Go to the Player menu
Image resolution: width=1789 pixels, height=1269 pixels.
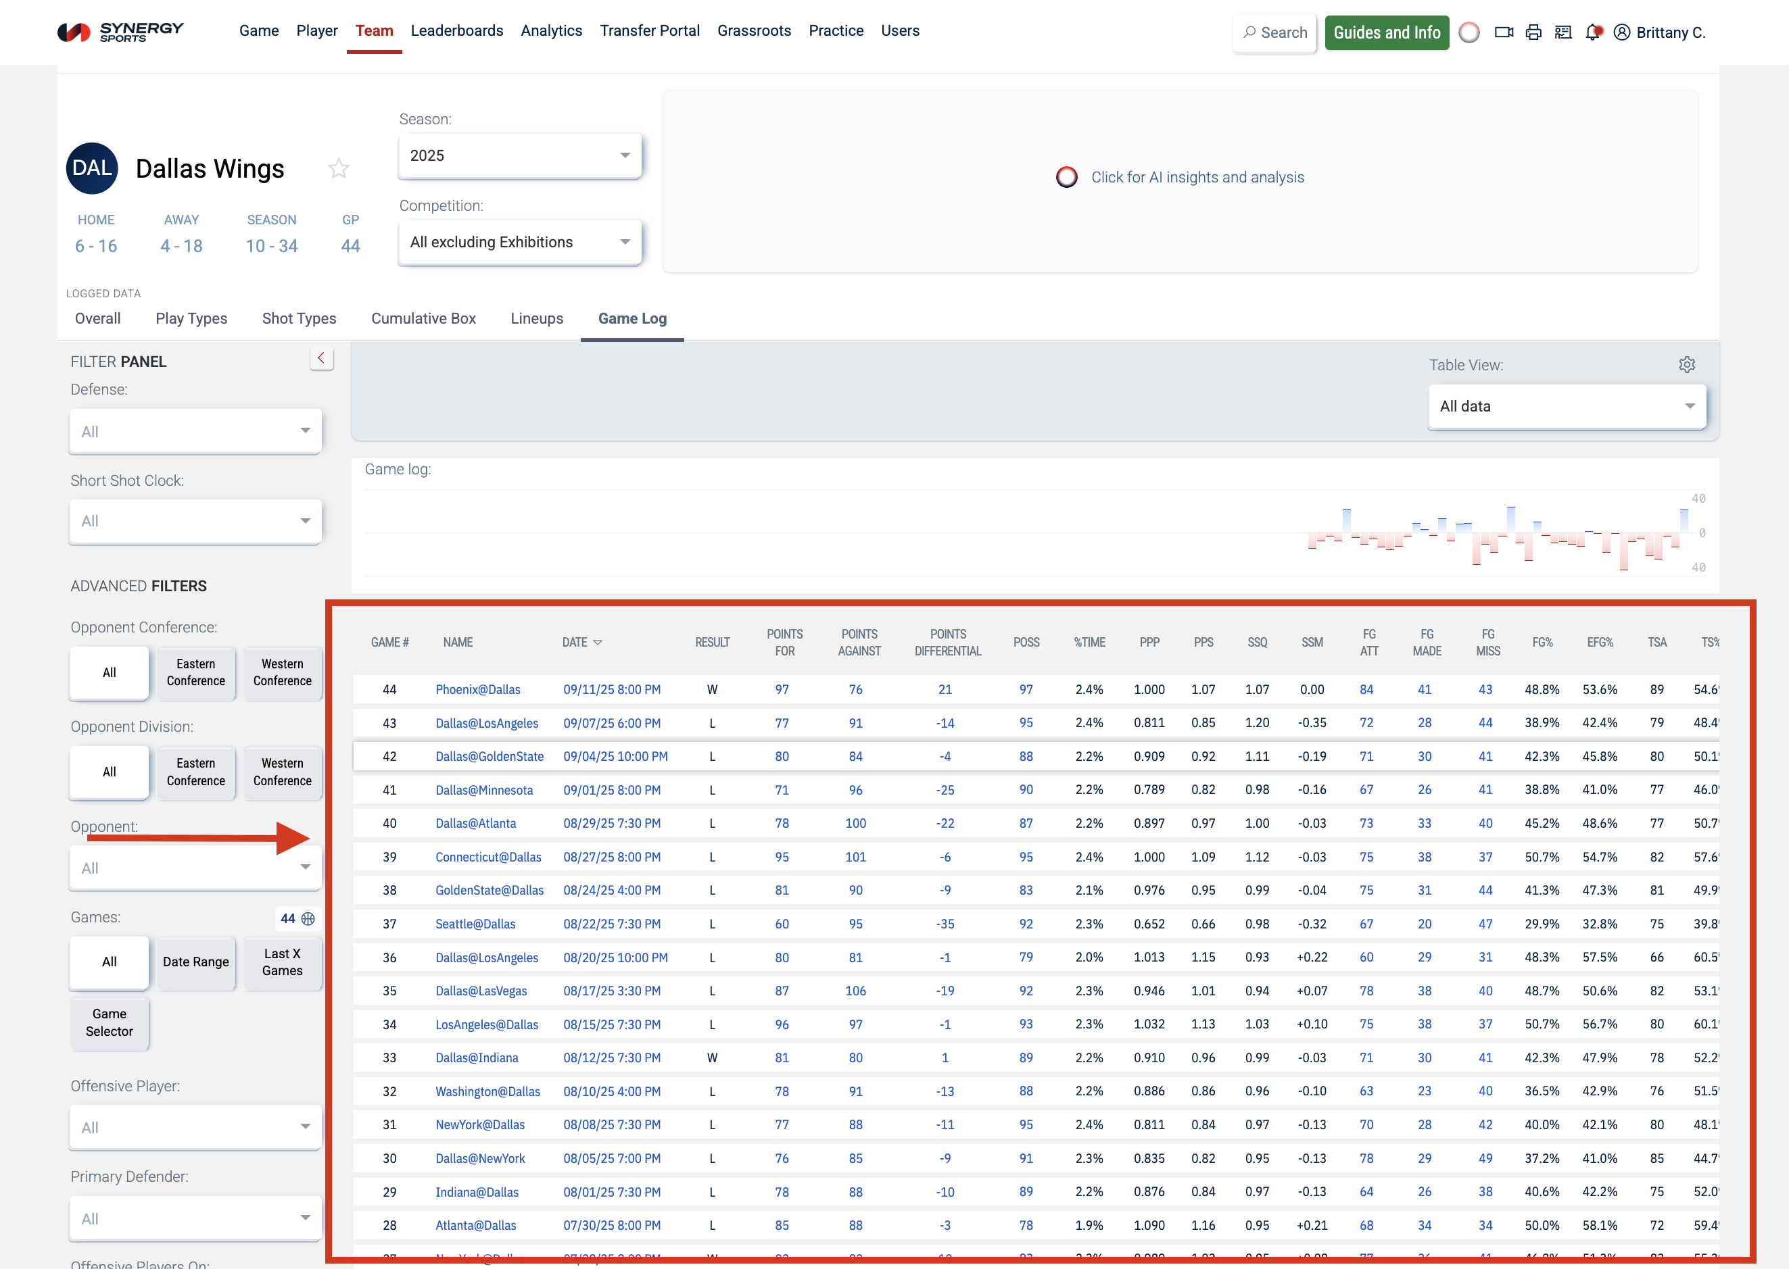316,30
